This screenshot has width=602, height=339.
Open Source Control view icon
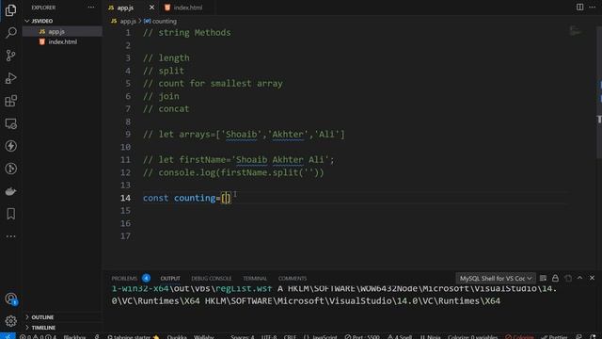pos(10,56)
